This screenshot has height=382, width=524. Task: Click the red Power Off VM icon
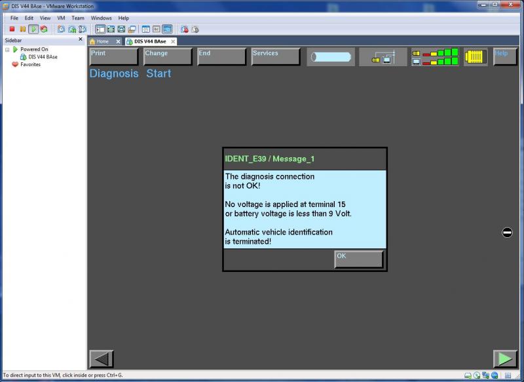12,29
